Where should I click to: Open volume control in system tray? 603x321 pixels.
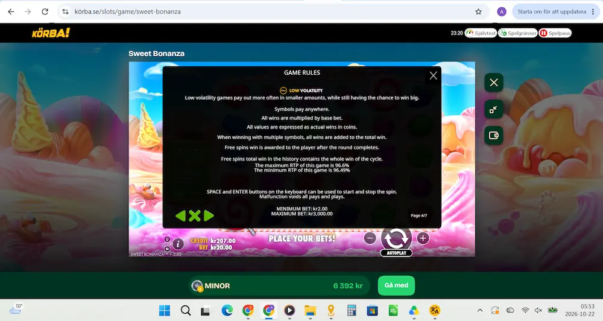tap(538, 310)
